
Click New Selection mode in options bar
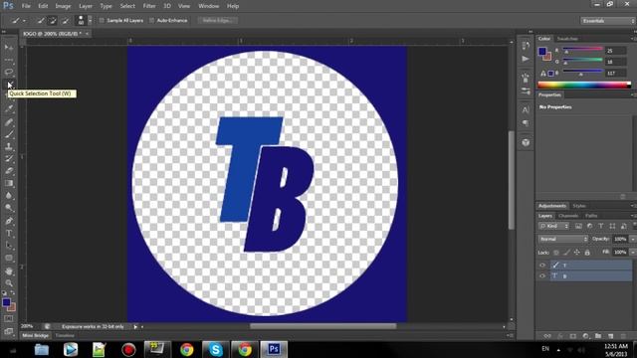[x=40, y=20]
